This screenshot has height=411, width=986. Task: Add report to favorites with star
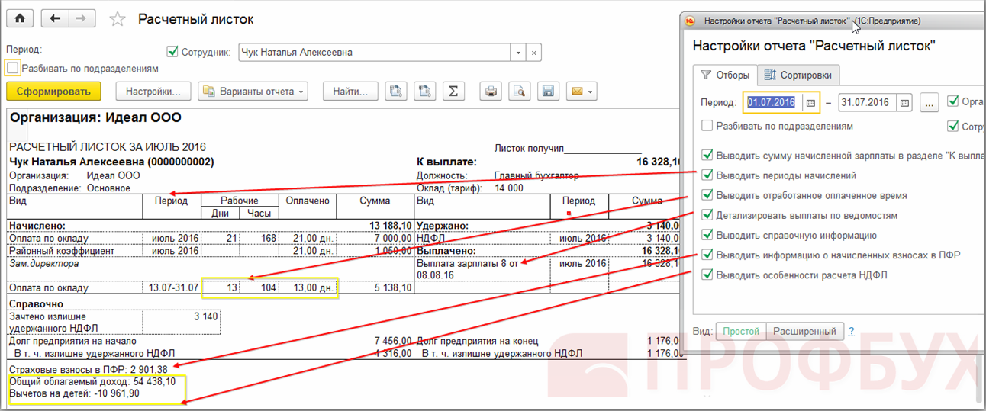tap(117, 20)
